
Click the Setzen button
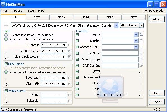pos(157,19)
